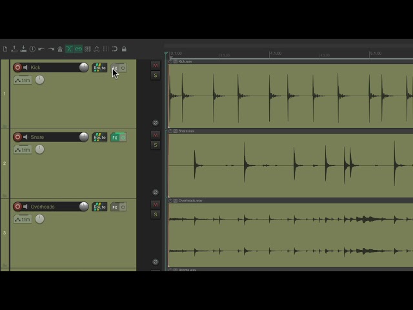Image resolution: width=413 pixels, height=310 pixels.
Task: Arm the Overheads track for recording
Action: [17, 207]
